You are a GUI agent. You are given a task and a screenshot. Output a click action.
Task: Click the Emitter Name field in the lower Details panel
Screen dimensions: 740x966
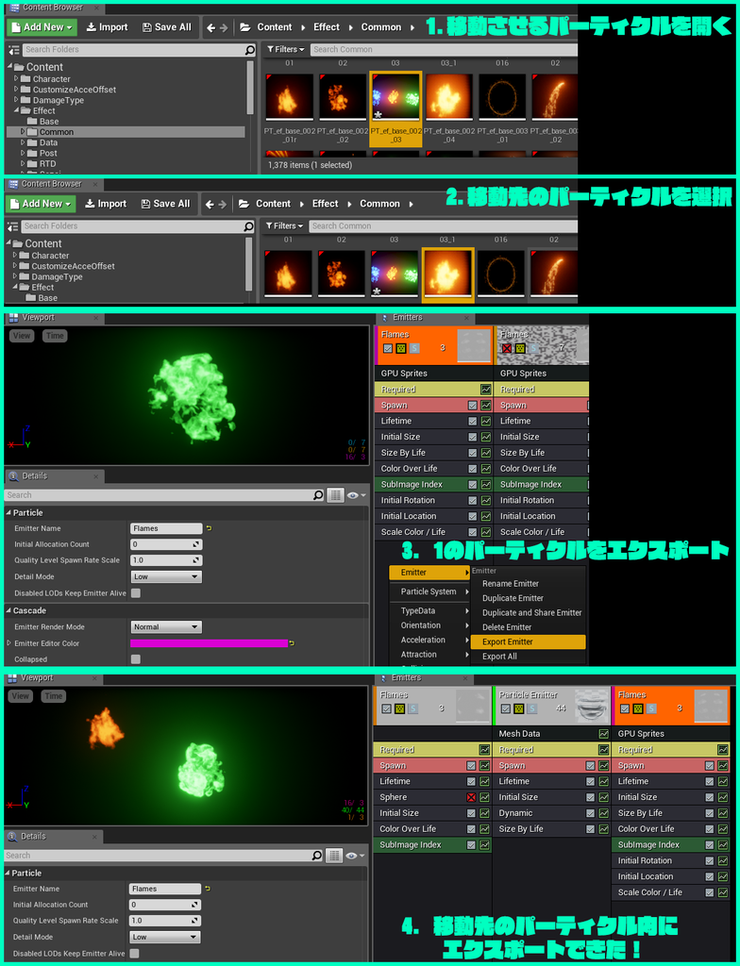pyautogui.click(x=165, y=889)
